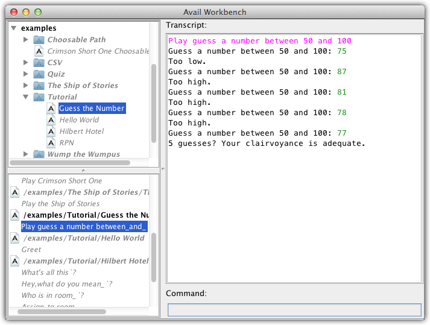Select Hello World module in tree
Viewport: 430px width, 325px height.
[x=79, y=120]
